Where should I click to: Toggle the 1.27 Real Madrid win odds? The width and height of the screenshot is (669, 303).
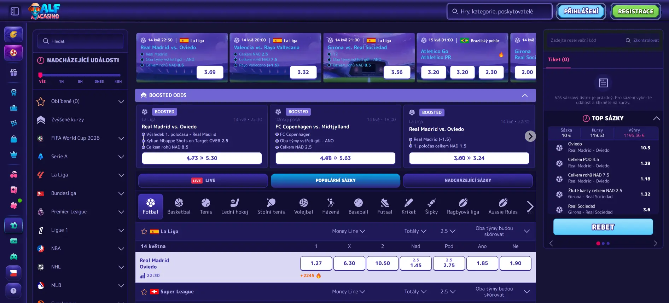coord(316,263)
